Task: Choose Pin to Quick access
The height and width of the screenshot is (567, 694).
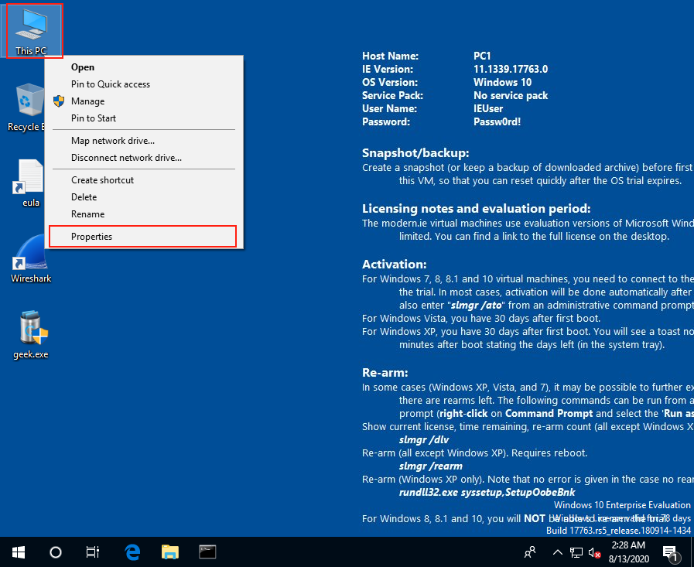Action: pyautogui.click(x=144, y=84)
